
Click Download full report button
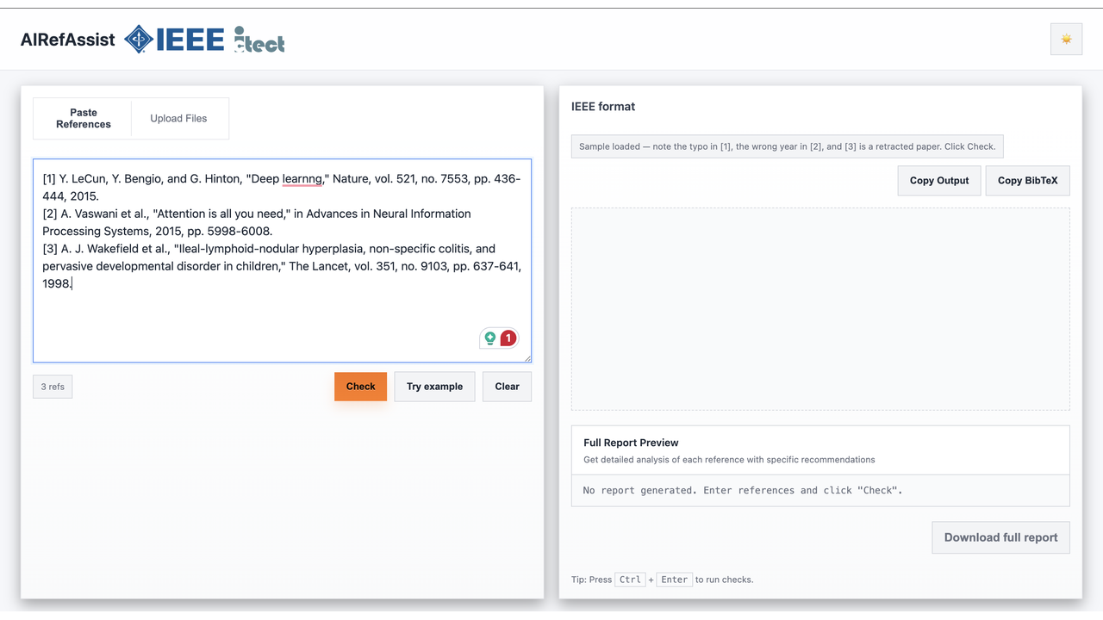coord(1000,537)
